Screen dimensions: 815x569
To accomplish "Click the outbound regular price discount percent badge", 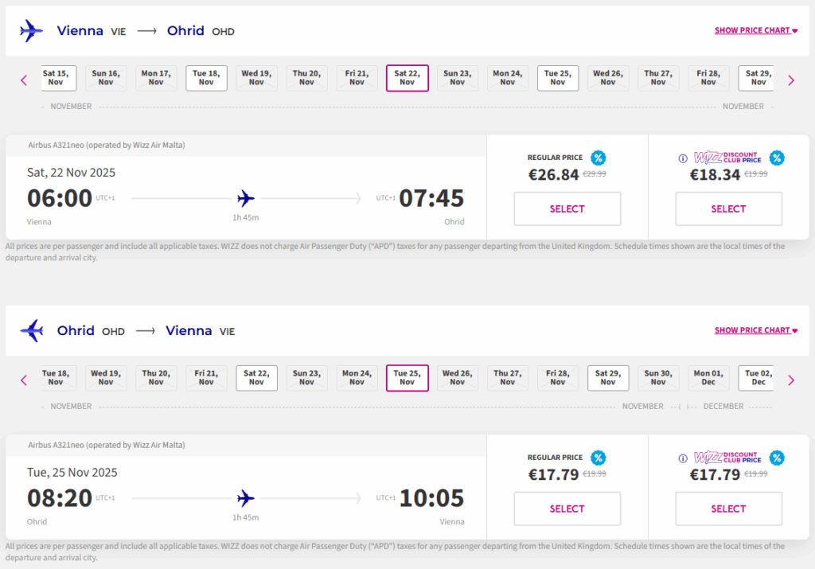I will click(598, 158).
